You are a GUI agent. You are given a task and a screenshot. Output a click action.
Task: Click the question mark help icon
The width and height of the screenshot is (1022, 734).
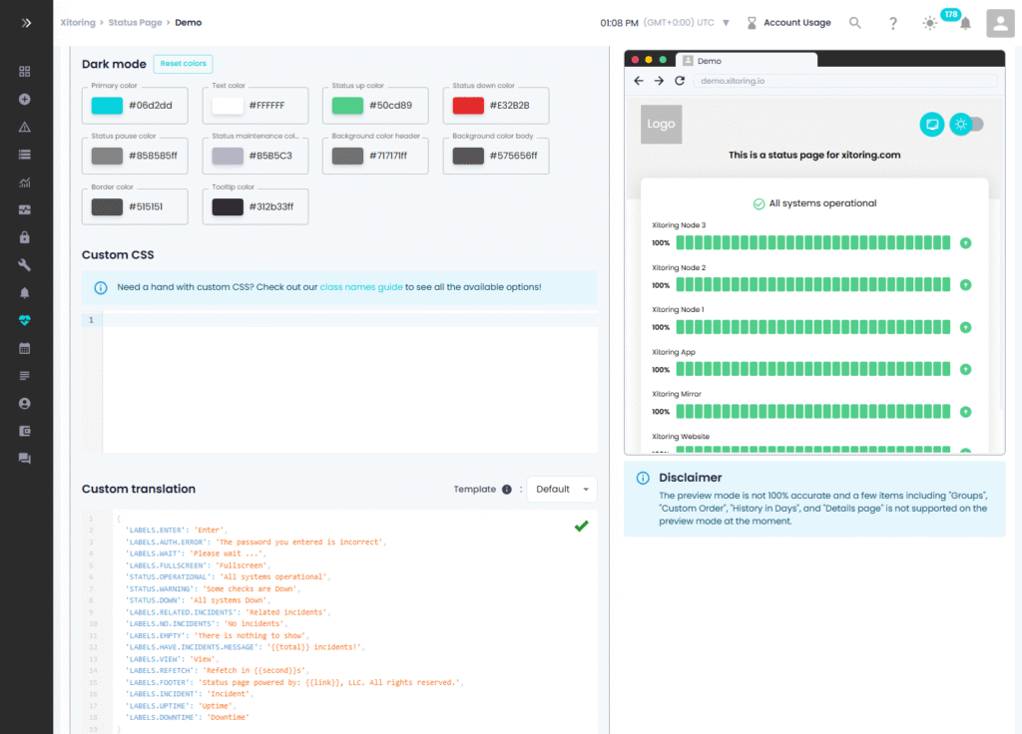[x=893, y=23]
